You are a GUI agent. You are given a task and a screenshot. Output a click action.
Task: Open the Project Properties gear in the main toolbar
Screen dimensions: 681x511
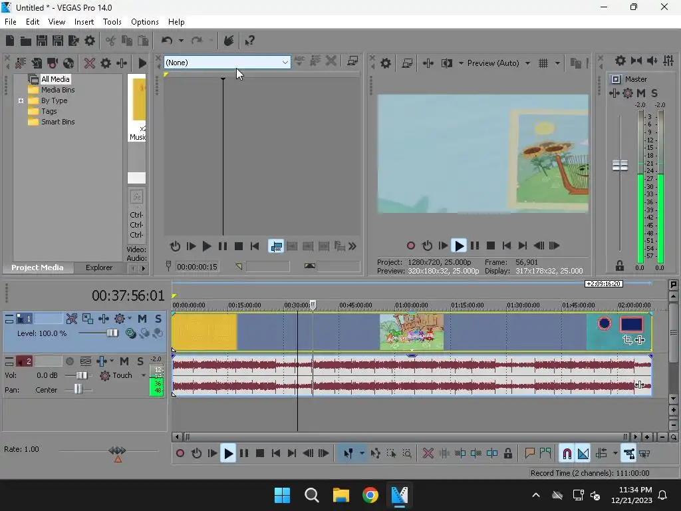90,41
